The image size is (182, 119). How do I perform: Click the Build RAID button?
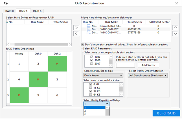(166, 113)
